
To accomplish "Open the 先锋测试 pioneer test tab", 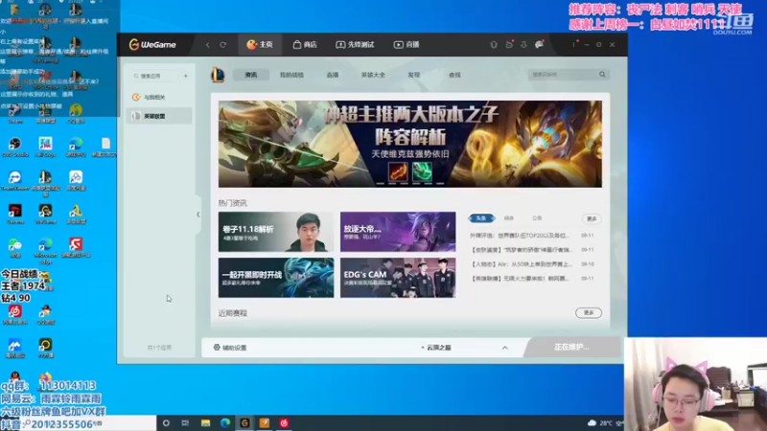I will [355, 44].
